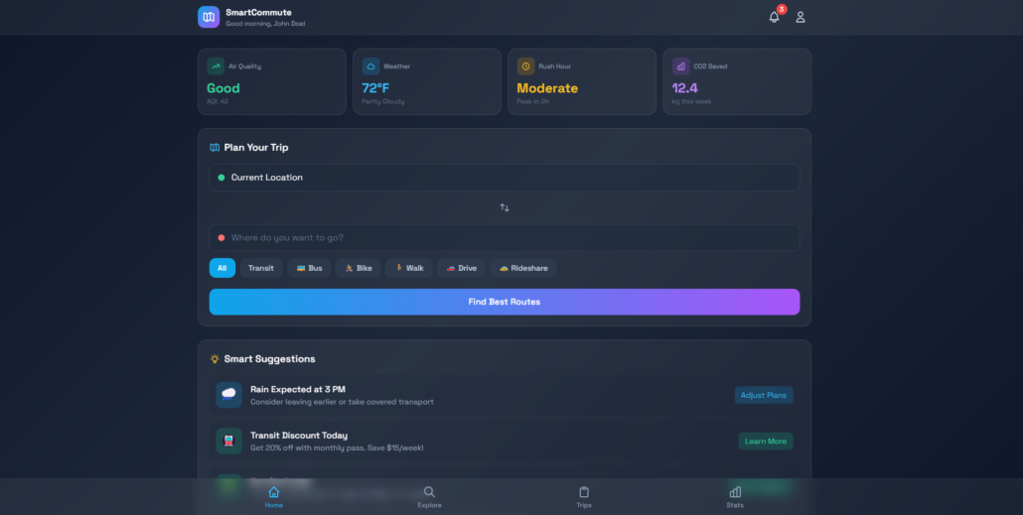The width and height of the screenshot is (1023, 515).
Task: Open the Weather 72°F card
Action: coord(427,81)
